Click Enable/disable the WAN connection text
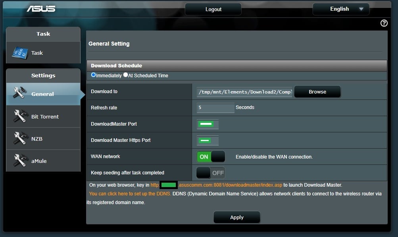 tap(274, 157)
